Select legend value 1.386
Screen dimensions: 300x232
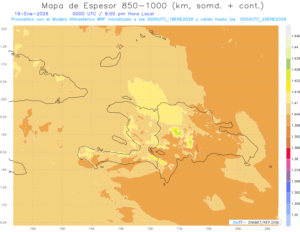point(295,148)
